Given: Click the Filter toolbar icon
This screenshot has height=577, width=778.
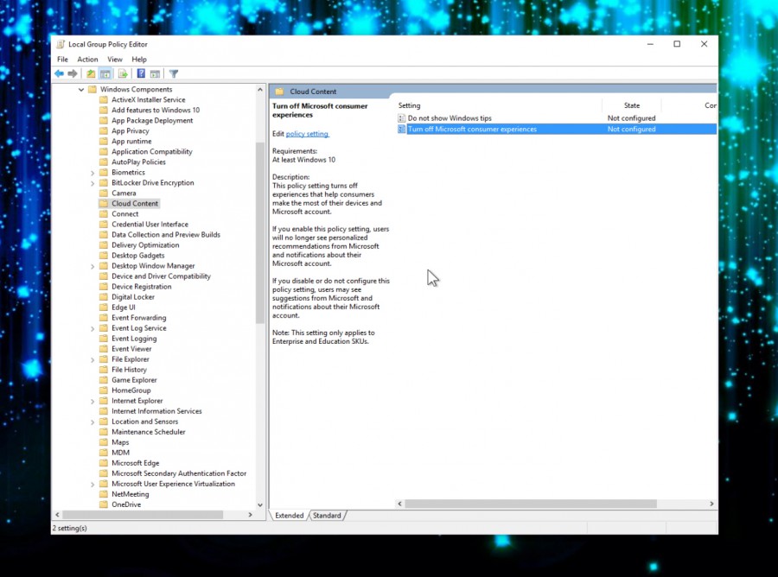Looking at the screenshot, I should 174,73.
